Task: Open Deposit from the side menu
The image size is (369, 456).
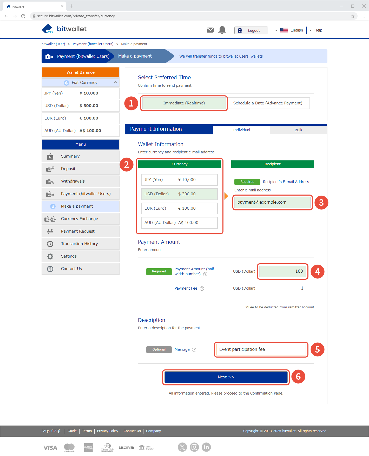Action: click(81, 169)
